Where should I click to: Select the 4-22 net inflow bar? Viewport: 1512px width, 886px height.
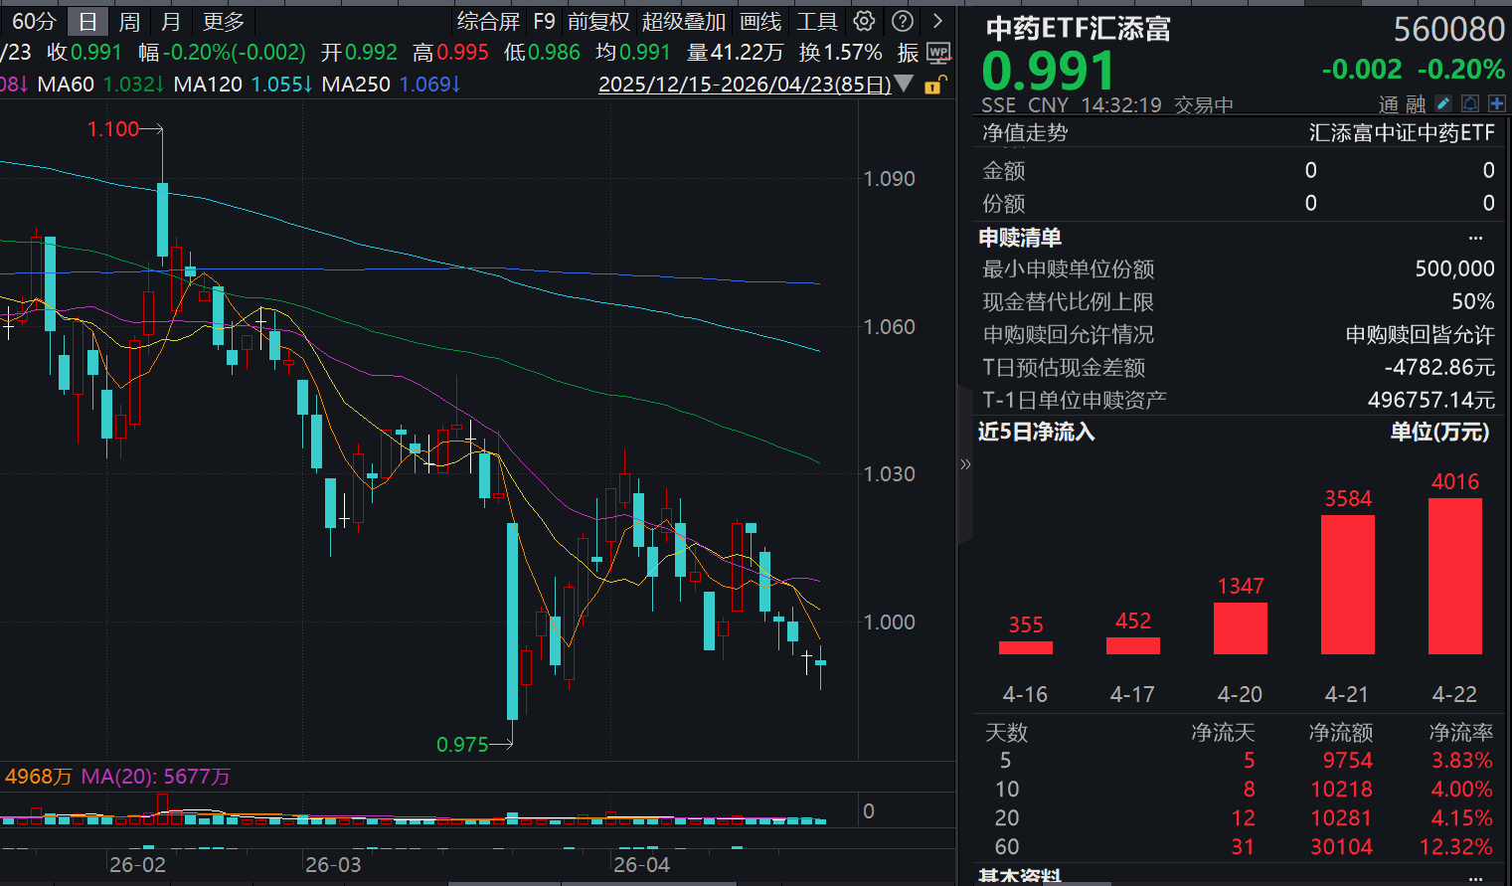[x=1455, y=576]
